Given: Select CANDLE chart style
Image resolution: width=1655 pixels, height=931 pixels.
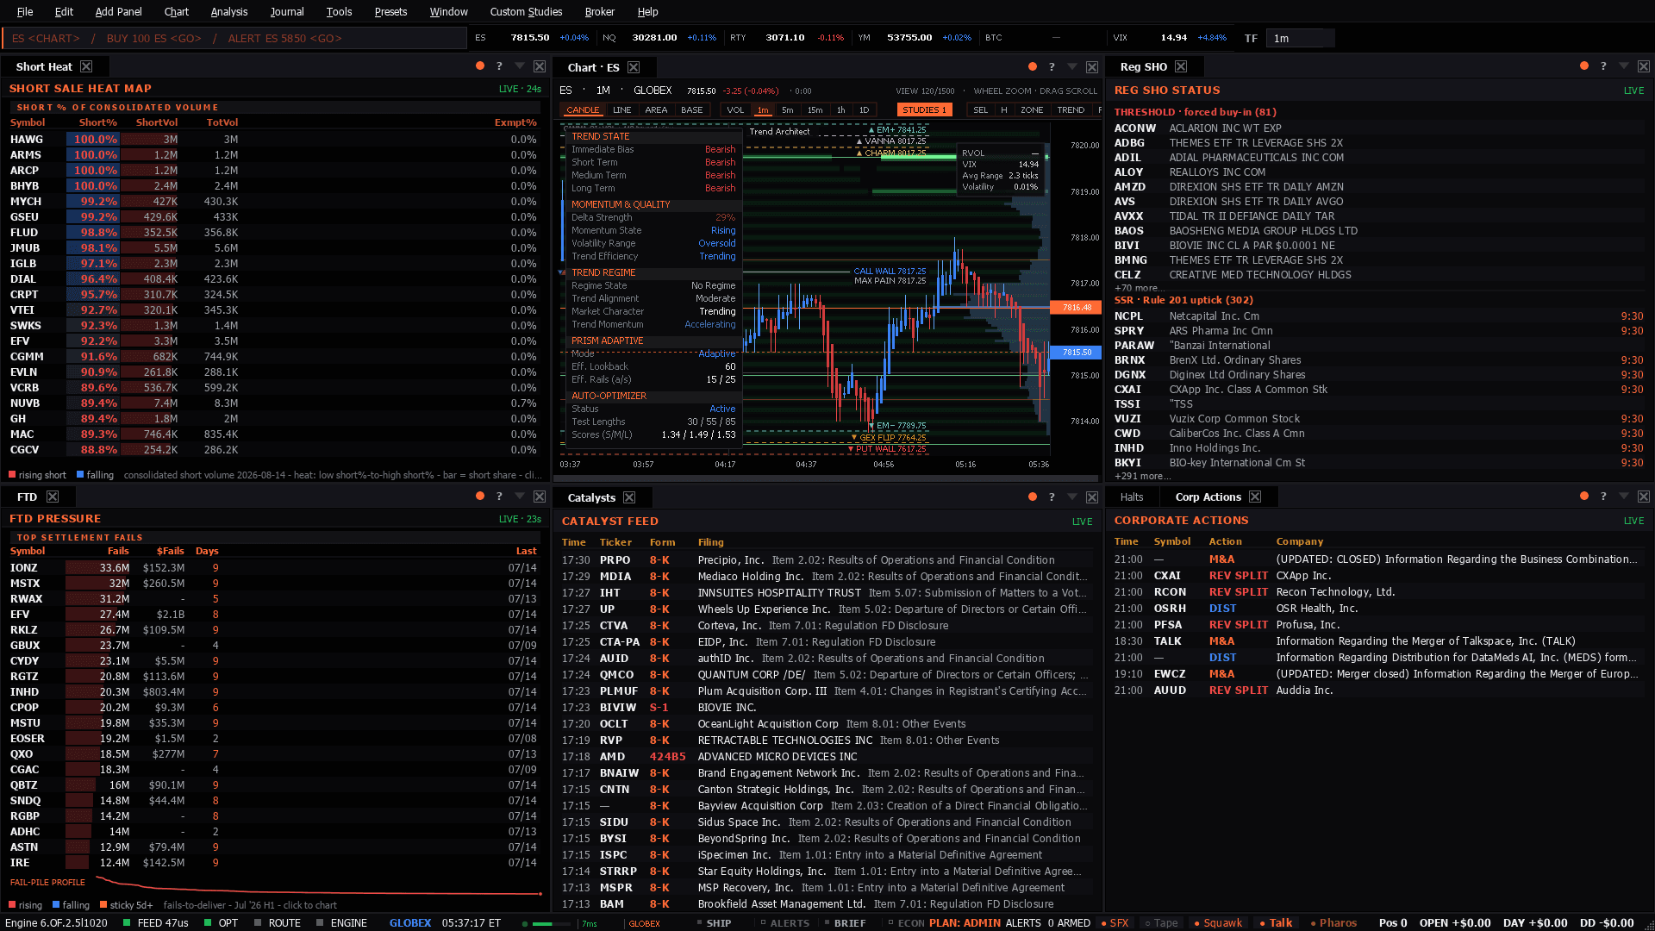Looking at the screenshot, I should pos(583,110).
